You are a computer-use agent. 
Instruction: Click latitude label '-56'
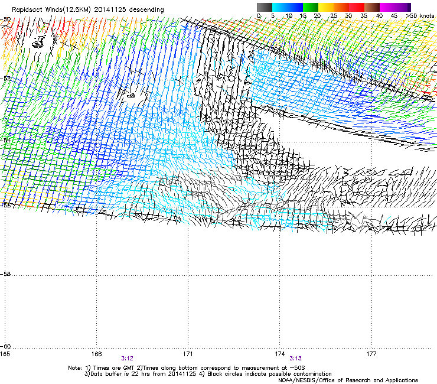[5, 205]
